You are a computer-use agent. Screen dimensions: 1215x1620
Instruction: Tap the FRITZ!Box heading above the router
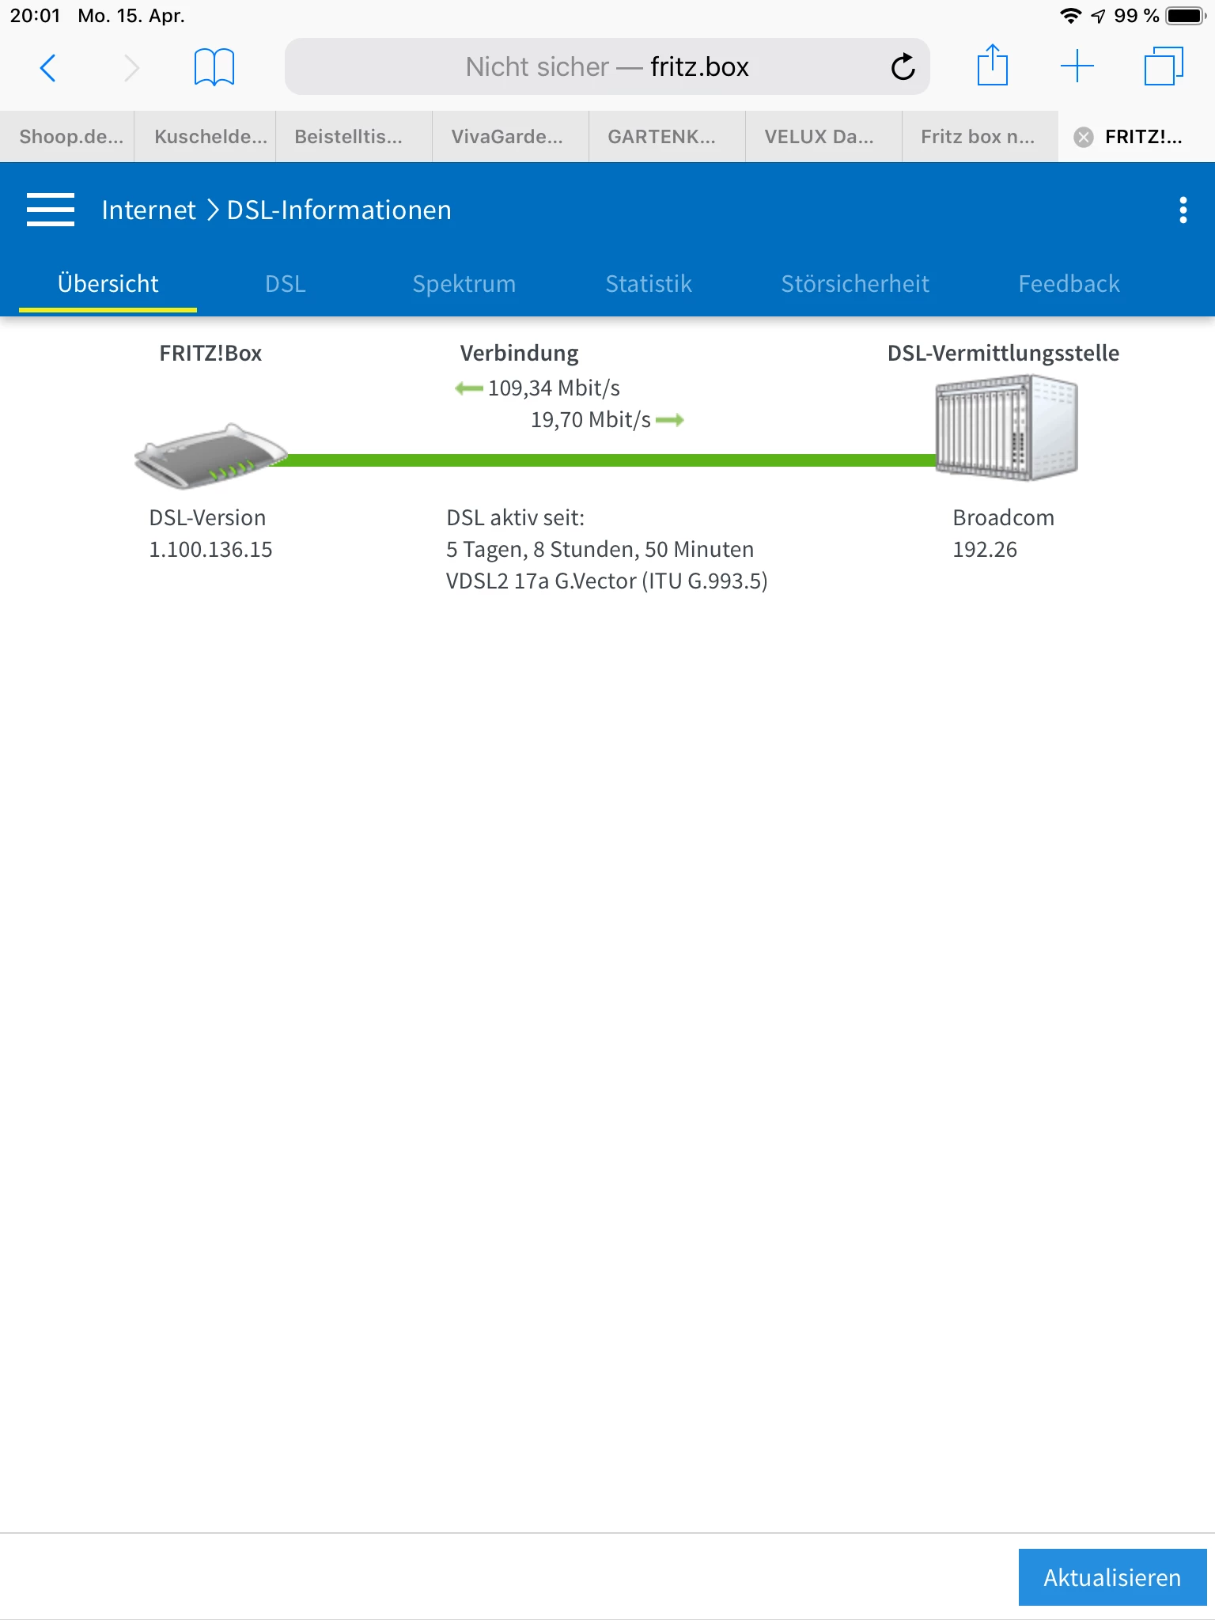(210, 353)
